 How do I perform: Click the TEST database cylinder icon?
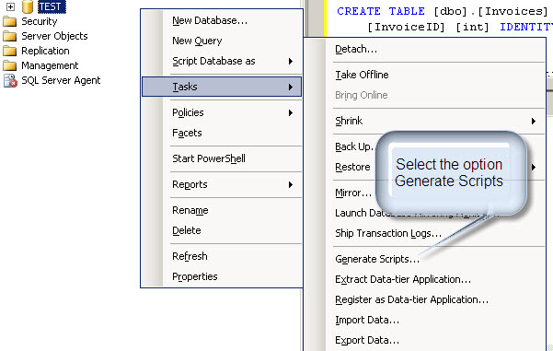click(28, 6)
